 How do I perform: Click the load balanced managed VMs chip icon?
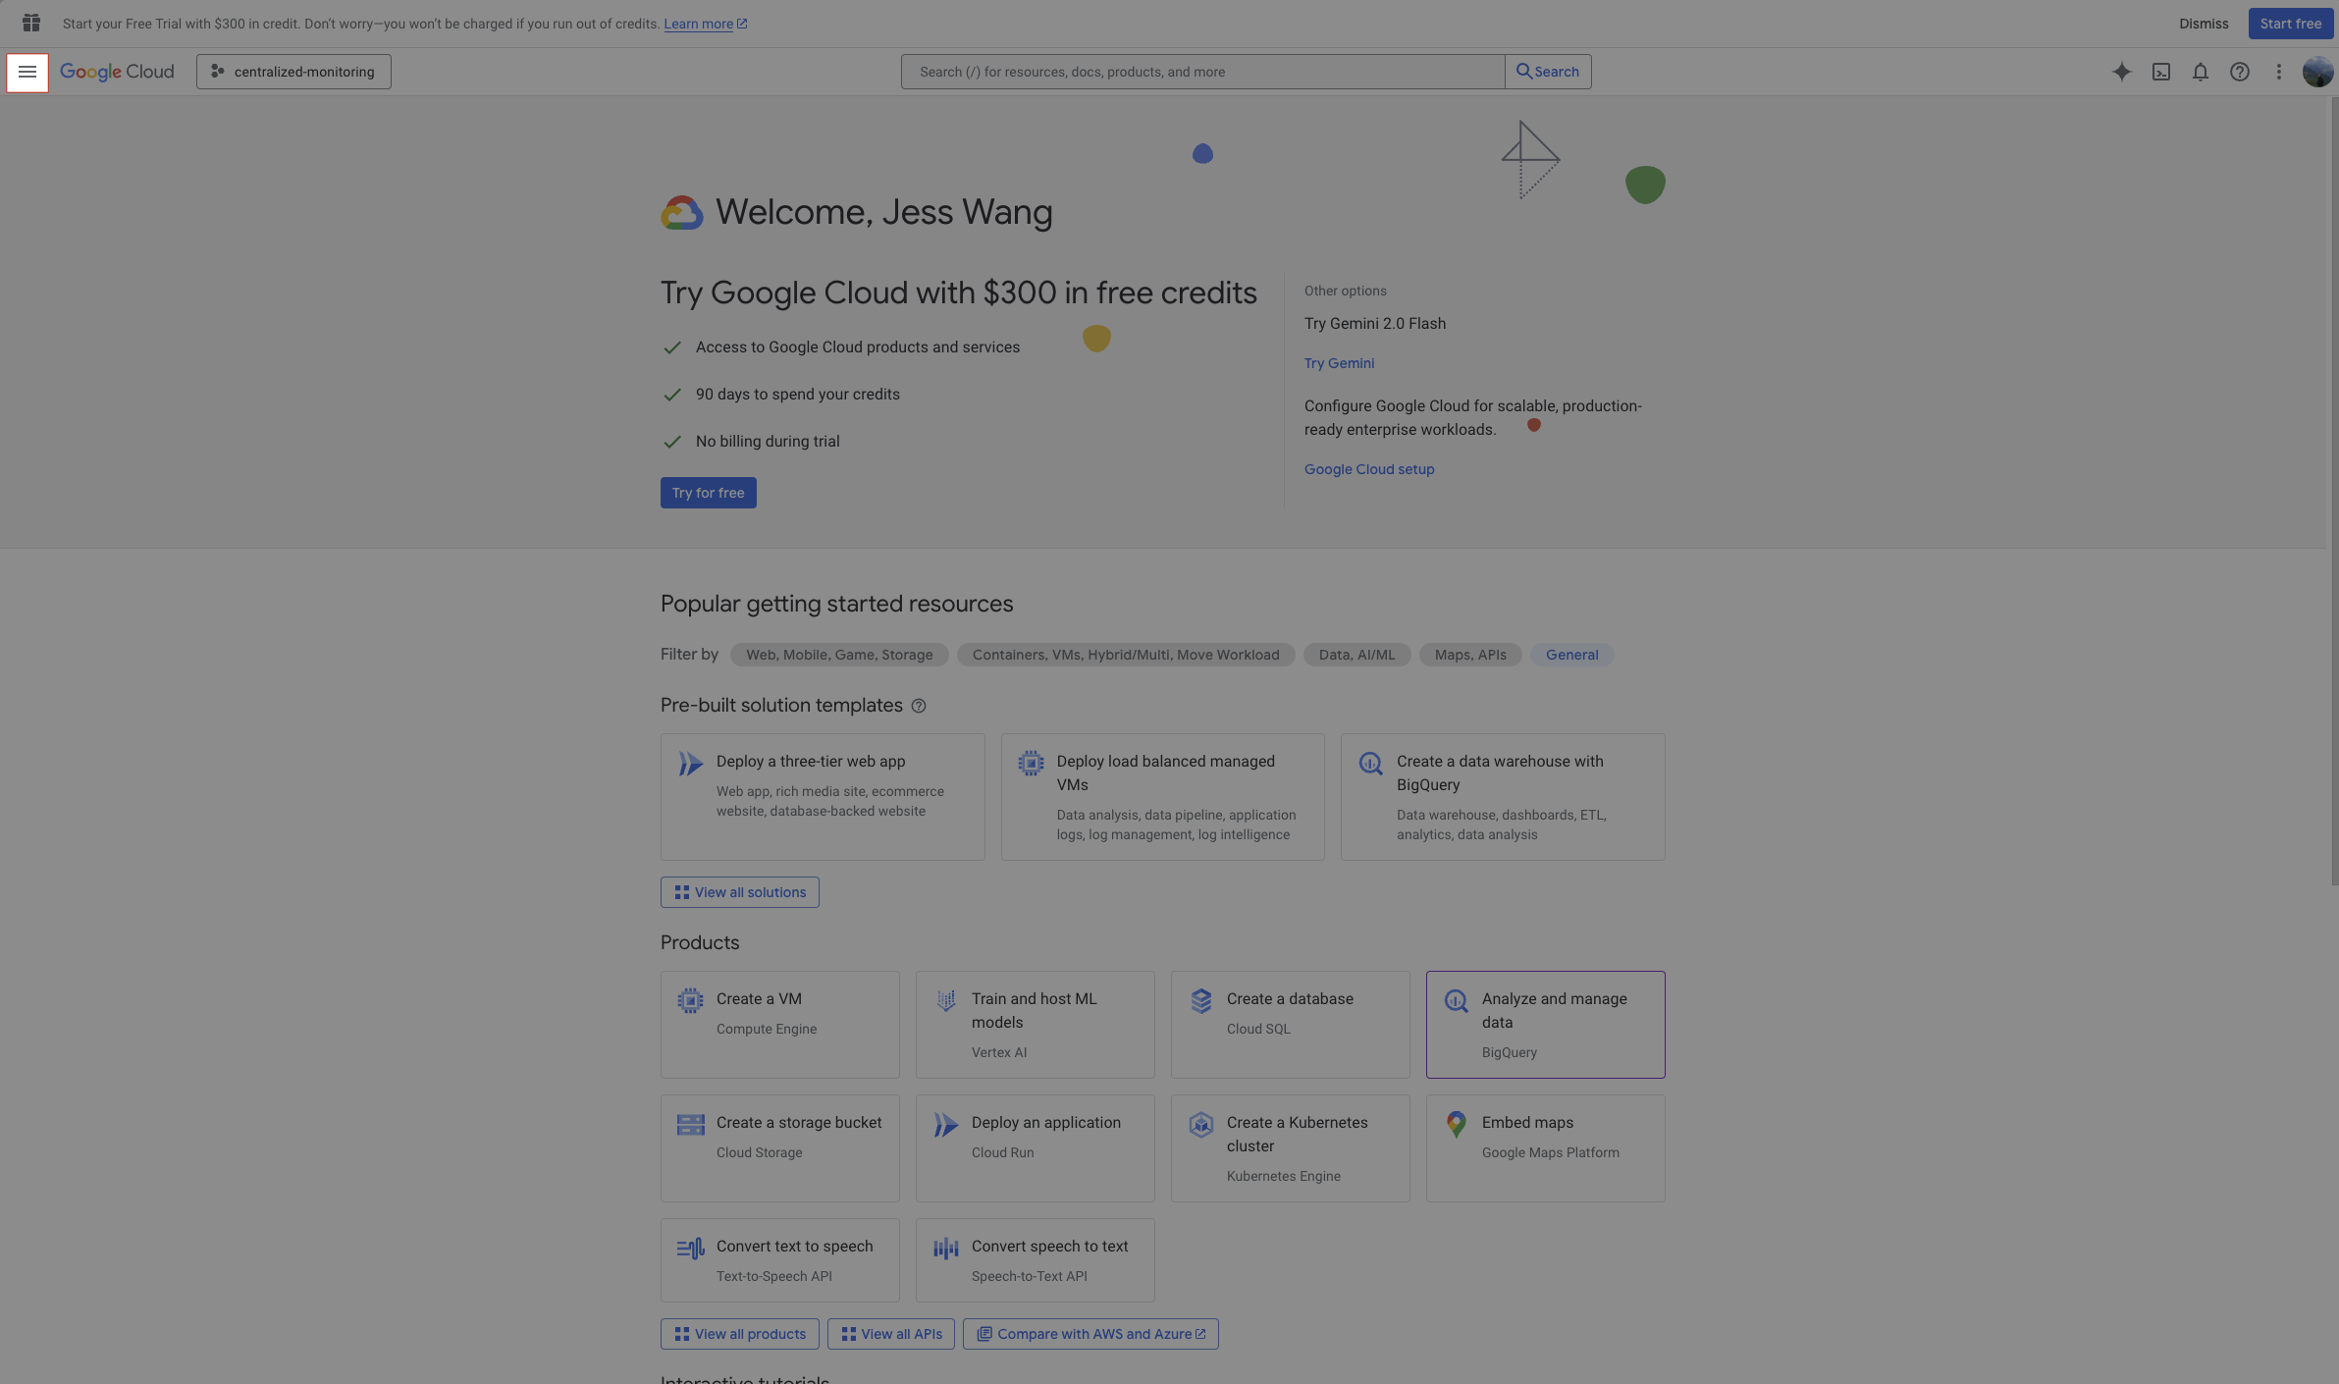[1031, 763]
